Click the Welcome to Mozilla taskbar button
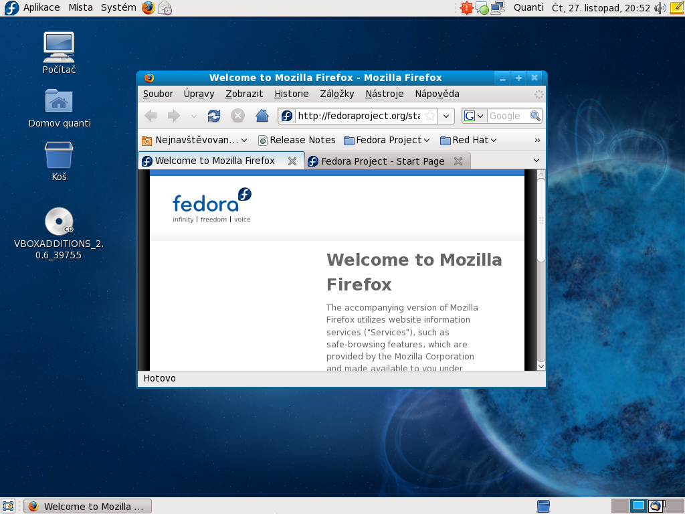The image size is (685, 514). [88, 506]
